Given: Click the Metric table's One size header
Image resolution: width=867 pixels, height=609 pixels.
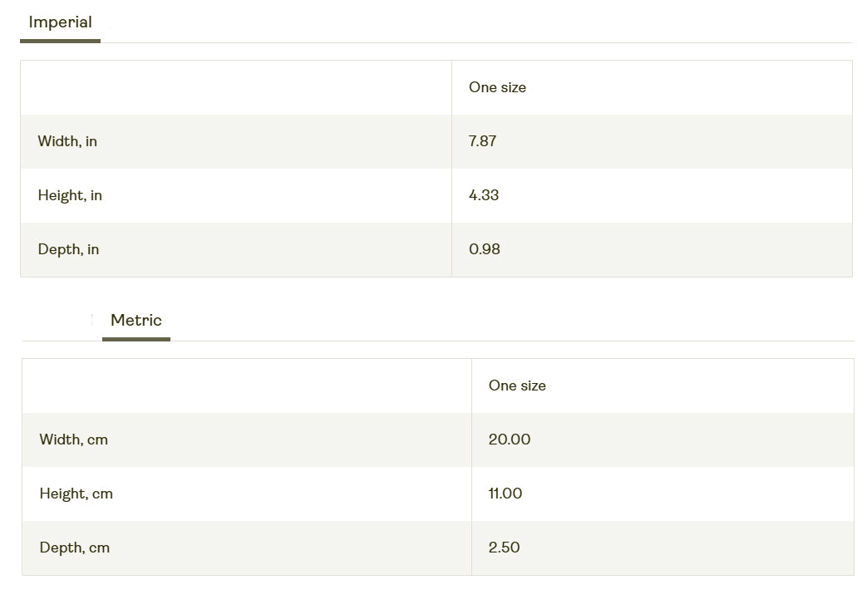Looking at the screenshot, I should 517,386.
